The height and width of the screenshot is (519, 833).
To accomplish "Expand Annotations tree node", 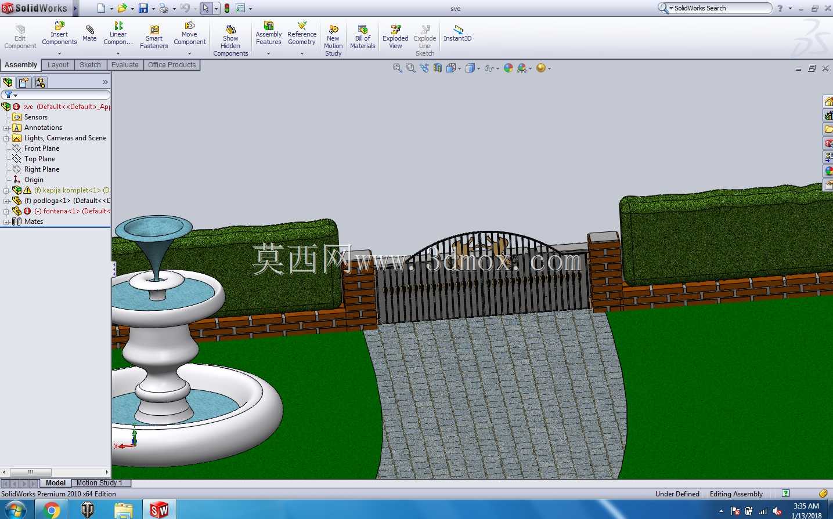I will (6, 128).
